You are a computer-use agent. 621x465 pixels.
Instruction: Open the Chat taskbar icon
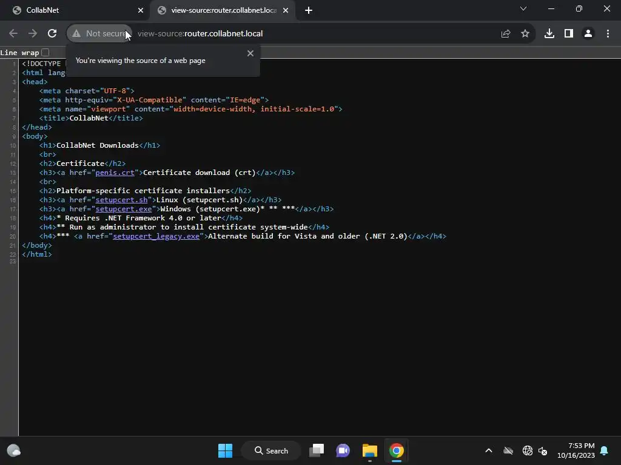[x=343, y=450]
